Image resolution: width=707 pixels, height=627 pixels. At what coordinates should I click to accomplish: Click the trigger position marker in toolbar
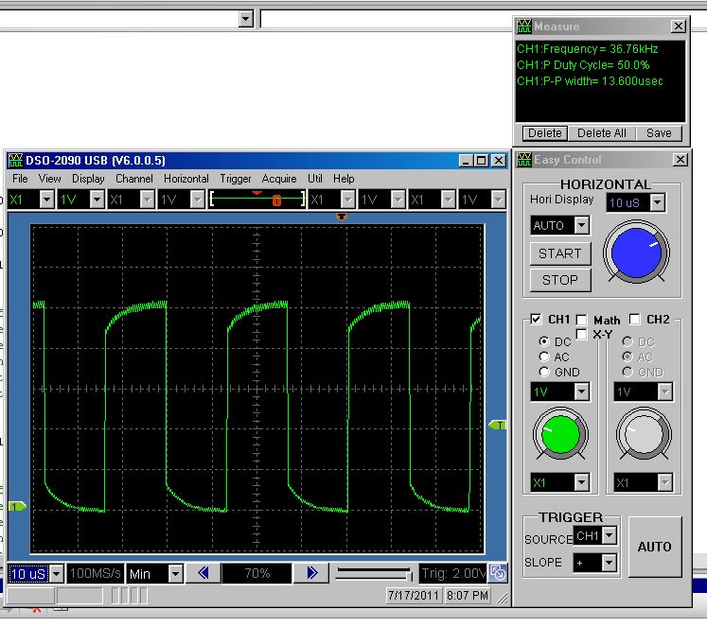pyautogui.click(x=276, y=200)
